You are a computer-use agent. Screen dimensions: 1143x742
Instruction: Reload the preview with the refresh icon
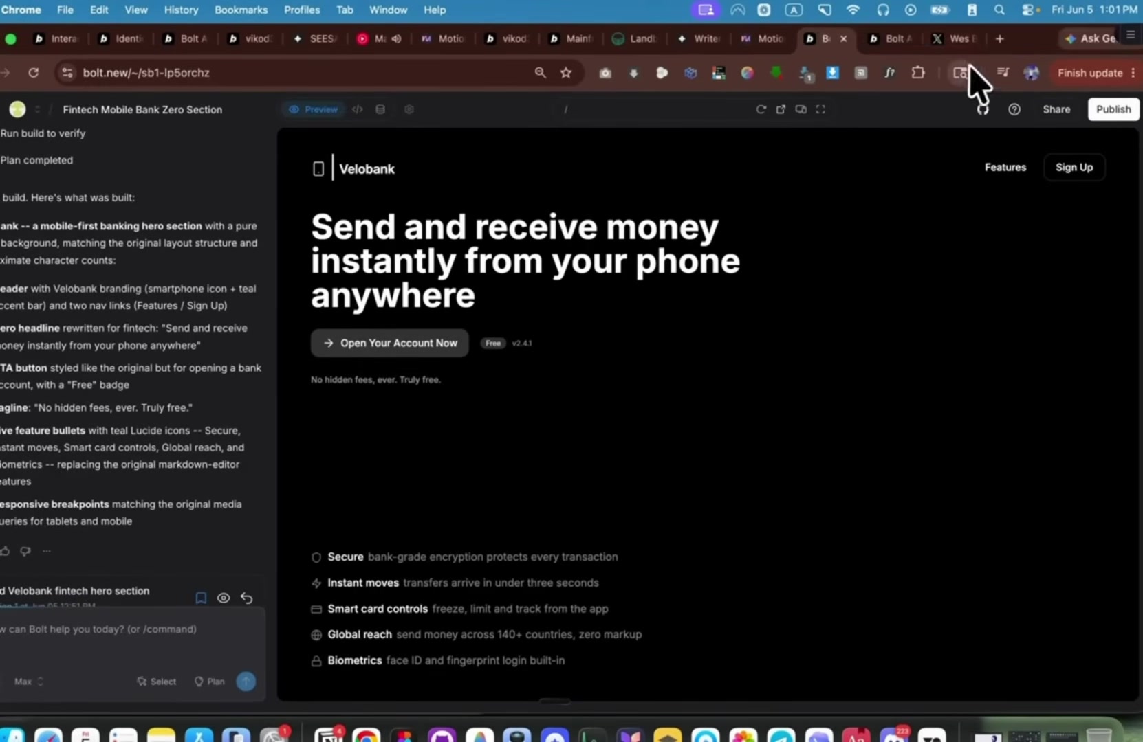(761, 109)
